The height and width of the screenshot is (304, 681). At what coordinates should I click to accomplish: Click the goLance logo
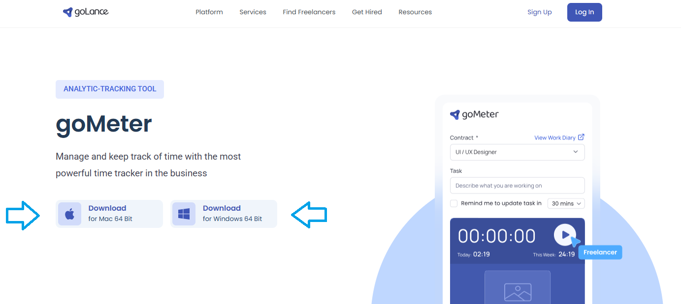(x=86, y=12)
